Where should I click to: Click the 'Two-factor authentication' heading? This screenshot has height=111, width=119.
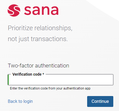[x=38, y=66]
